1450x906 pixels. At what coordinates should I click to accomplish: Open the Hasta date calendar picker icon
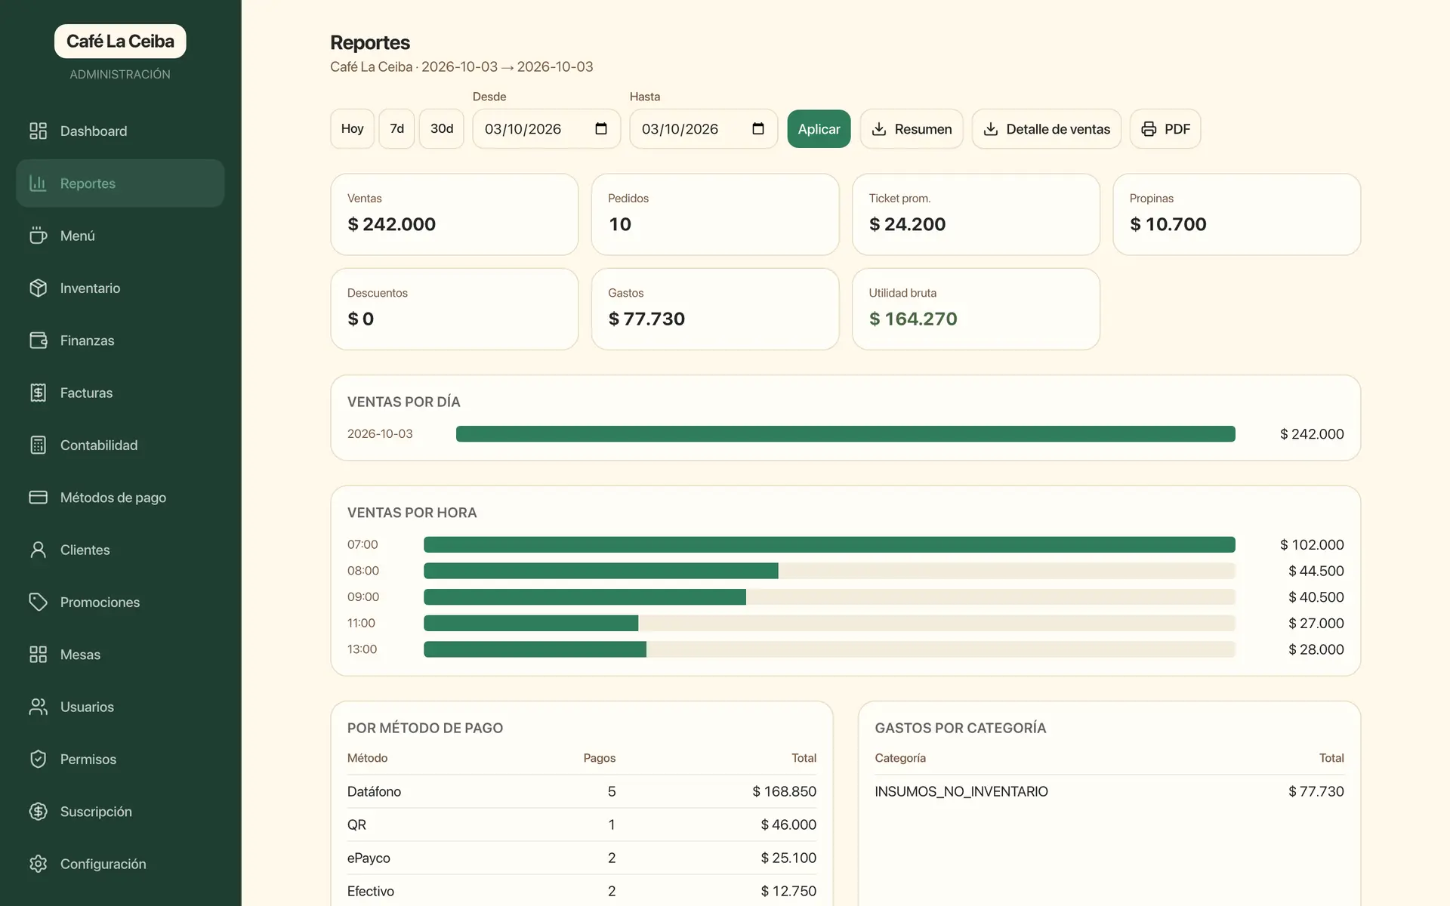(x=758, y=128)
